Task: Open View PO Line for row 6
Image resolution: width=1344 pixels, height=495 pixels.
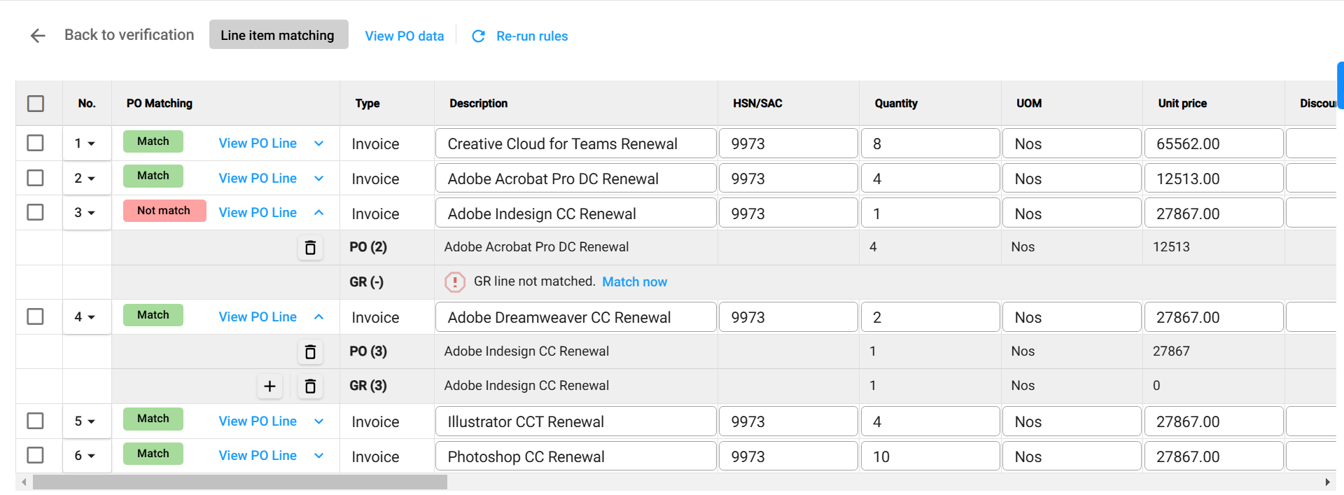Action: point(258,455)
